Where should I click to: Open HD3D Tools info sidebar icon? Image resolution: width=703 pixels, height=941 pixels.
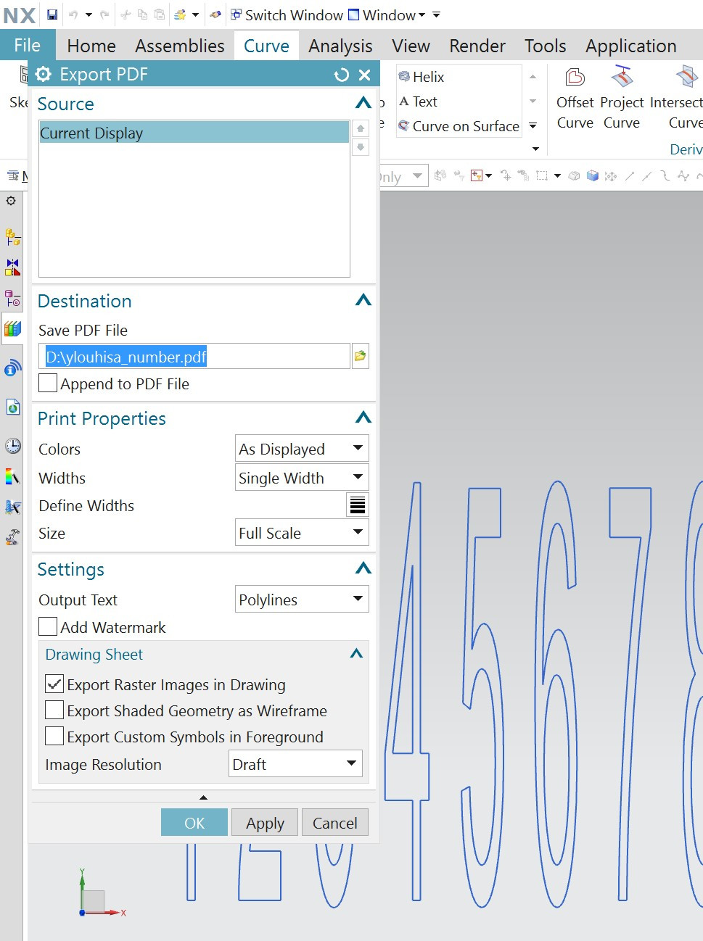[x=12, y=368]
